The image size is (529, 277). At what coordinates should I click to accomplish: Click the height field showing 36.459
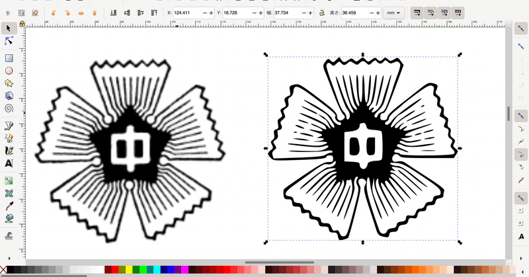[354, 13]
